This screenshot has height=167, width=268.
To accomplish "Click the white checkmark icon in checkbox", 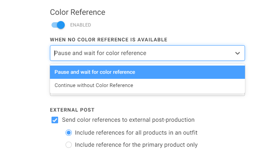I will pos(55,120).
